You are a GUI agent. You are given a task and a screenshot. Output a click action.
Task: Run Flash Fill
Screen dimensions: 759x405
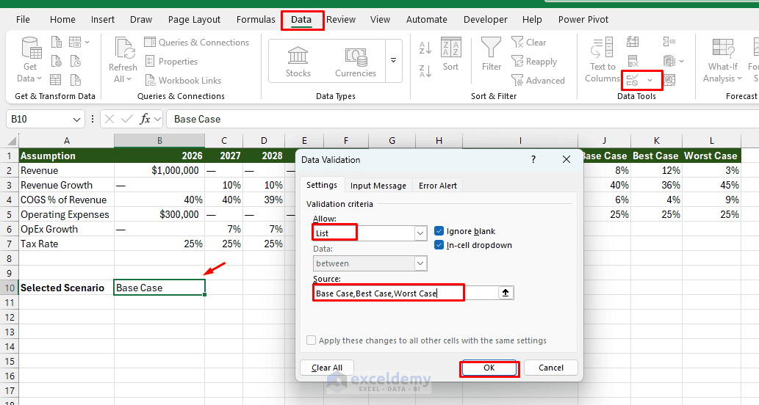(633, 42)
